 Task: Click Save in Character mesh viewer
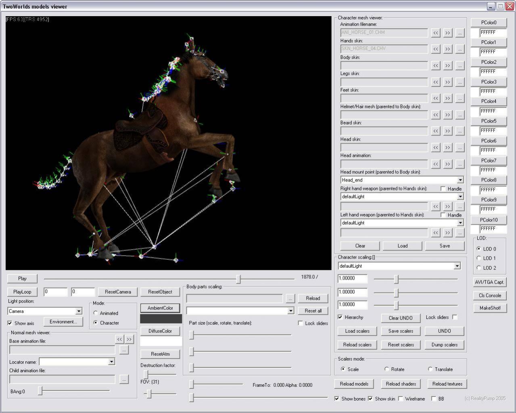(x=445, y=246)
